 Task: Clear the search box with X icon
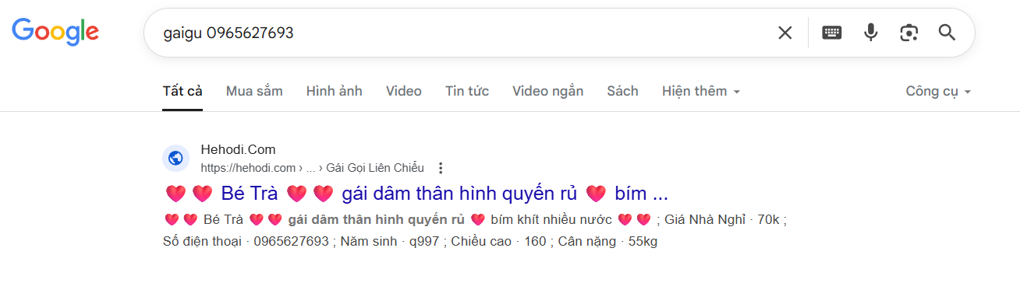pos(784,33)
